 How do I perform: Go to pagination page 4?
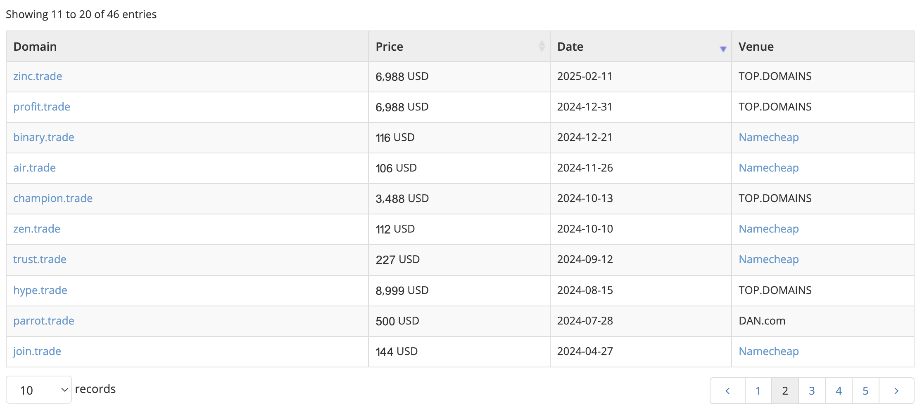pos(839,390)
